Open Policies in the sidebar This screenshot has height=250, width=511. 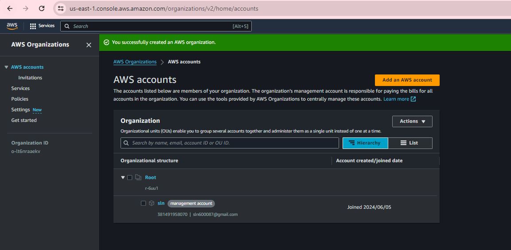tap(20, 99)
